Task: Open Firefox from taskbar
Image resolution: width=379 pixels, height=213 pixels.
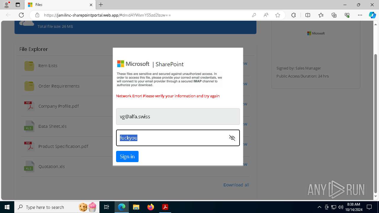Action: tap(151, 207)
